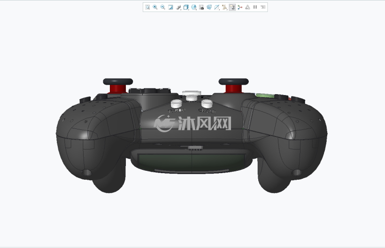Viewport: 385px width, 248px height.
Task: Click the Zoom In magnifier icon
Action: (x=155, y=7)
